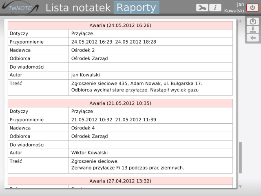Click the vertical scrollbar thumb
The image size is (261, 196).
[x=240, y=158]
